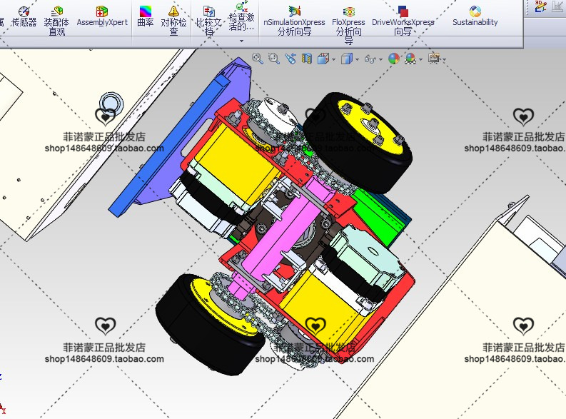Start the FloXpress 分析向导
Screen dimensions: 566x419
[348, 24]
